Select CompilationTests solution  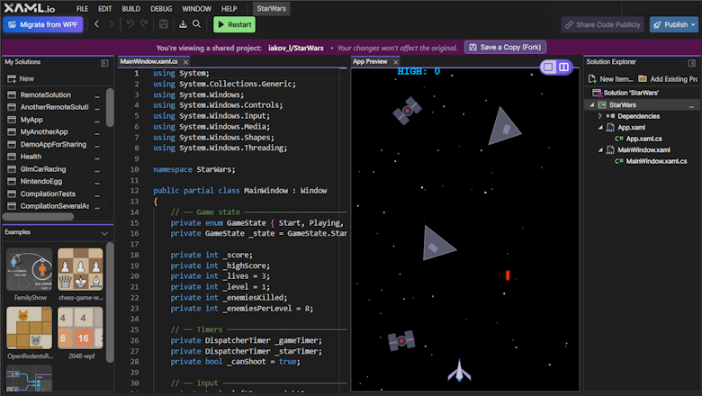pos(49,193)
